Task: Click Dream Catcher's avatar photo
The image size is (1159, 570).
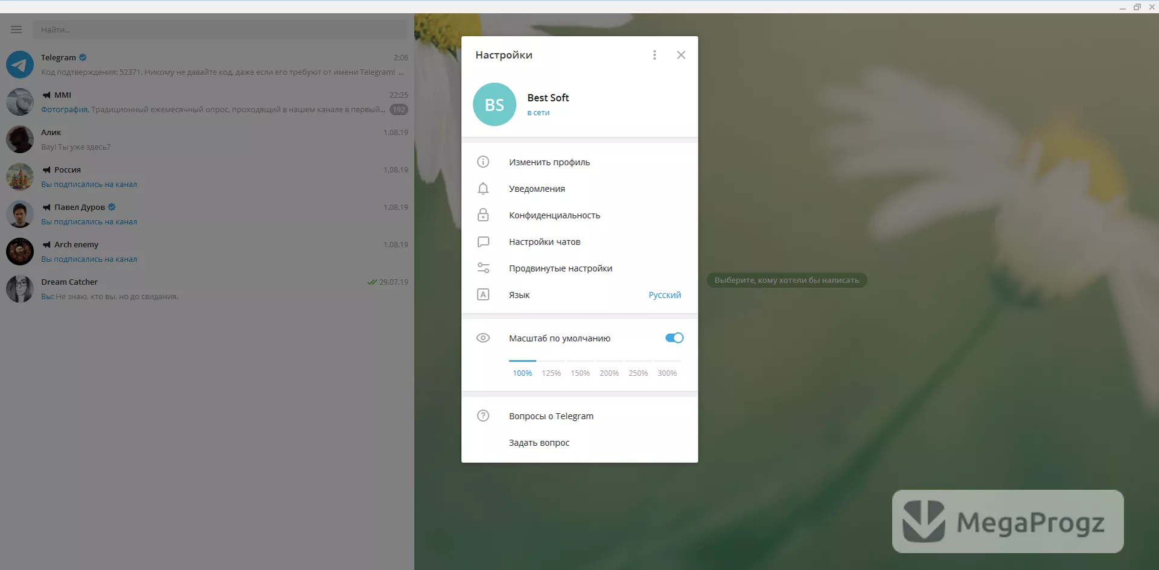Action: click(20, 289)
